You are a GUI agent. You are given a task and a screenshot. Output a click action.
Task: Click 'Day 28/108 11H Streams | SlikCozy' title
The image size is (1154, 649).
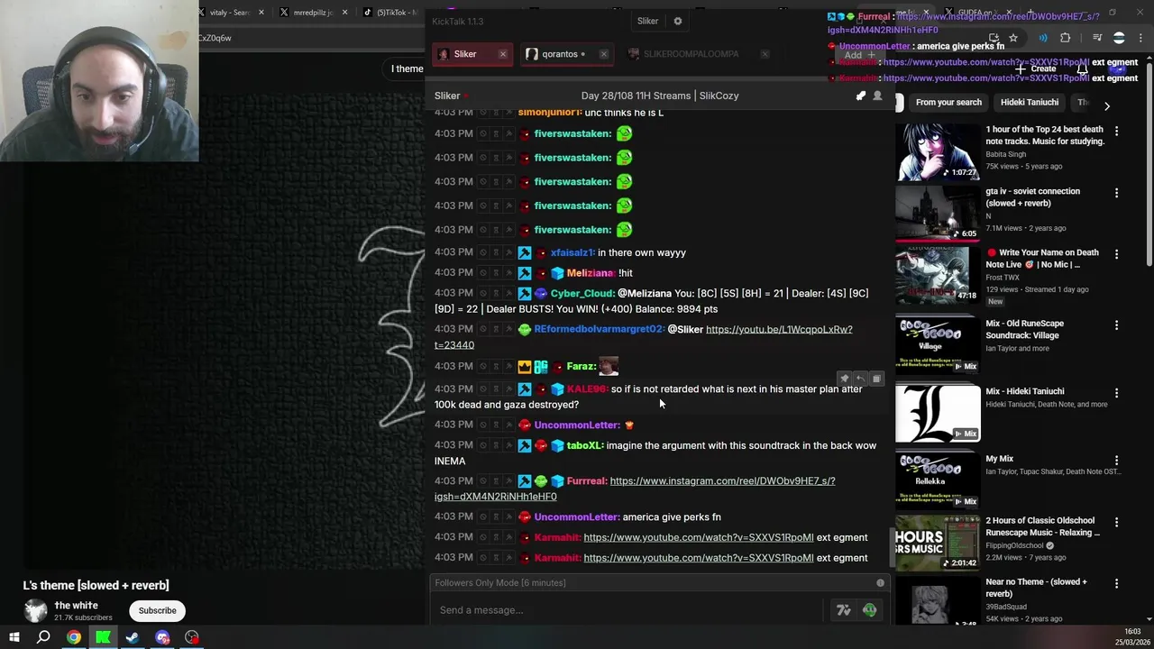[x=660, y=96]
